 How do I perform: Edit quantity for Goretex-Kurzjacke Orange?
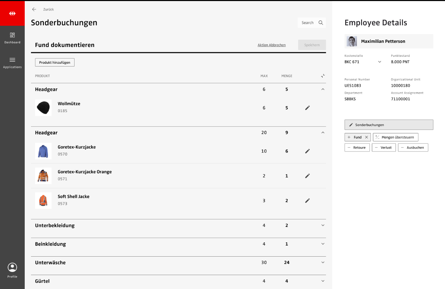307,176
